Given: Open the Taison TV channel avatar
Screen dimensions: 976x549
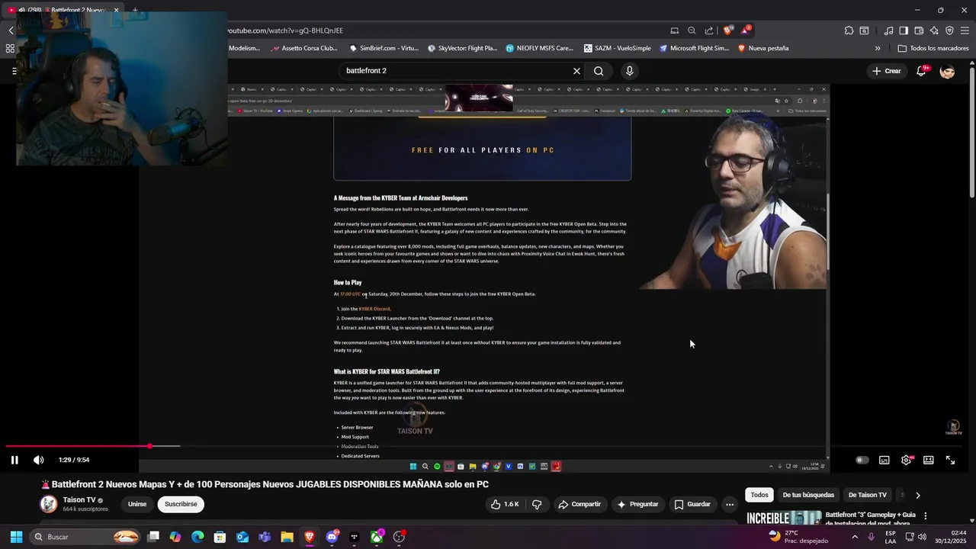Looking at the screenshot, I should click(49, 504).
